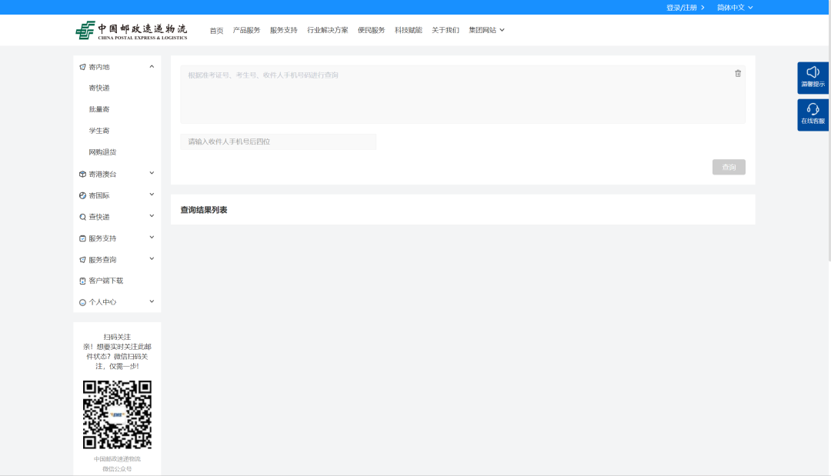This screenshot has width=831, height=476.
Task: Open 科技赋能 navigation item
Action: [408, 30]
